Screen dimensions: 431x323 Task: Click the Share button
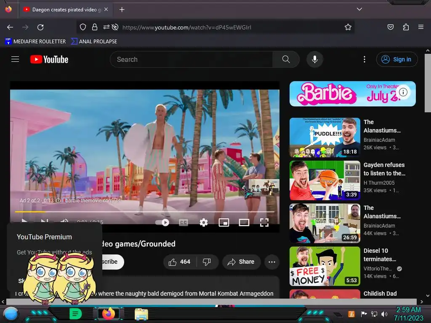click(241, 262)
